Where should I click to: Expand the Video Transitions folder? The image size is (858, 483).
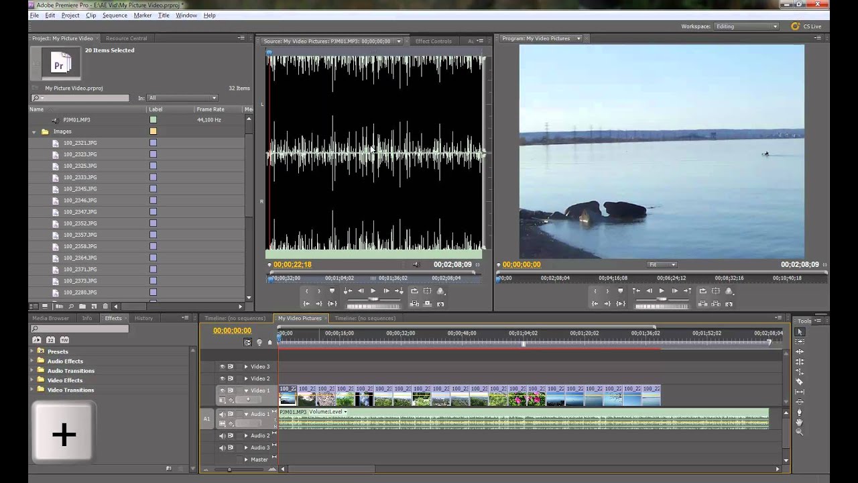coord(32,390)
